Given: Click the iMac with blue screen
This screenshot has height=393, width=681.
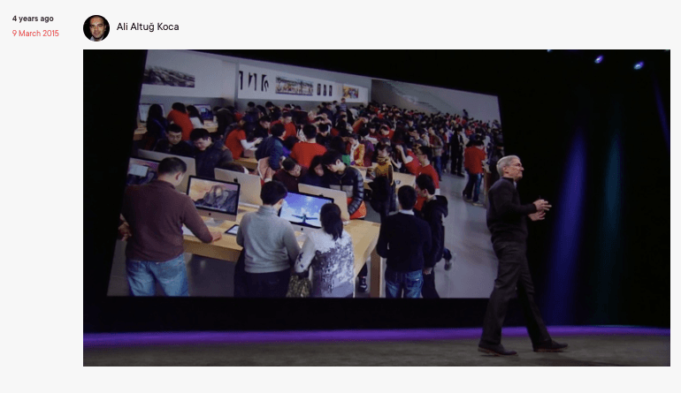Looking at the screenshot, I should 305,209.
